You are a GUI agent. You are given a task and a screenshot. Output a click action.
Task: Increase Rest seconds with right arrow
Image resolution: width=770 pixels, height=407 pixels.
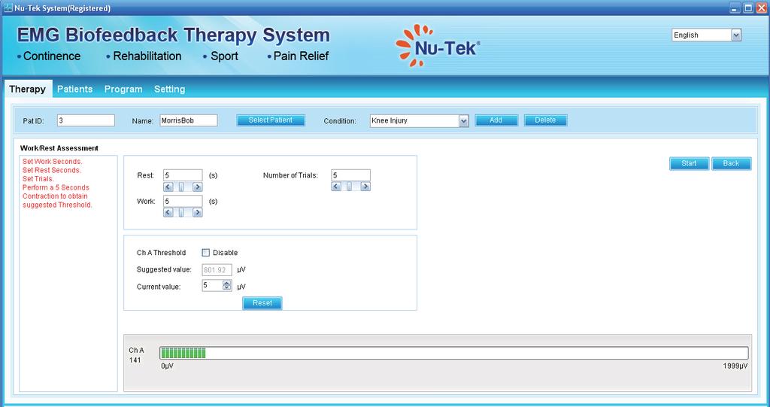click(198, 187)
